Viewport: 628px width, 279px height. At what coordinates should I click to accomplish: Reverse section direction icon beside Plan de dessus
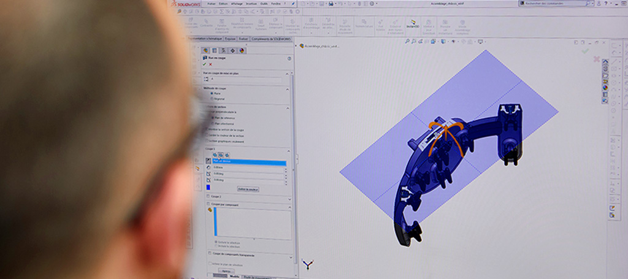209,161
